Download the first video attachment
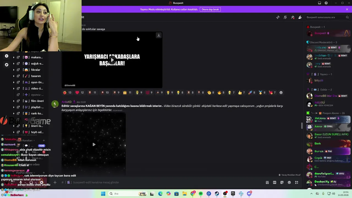 159,35
